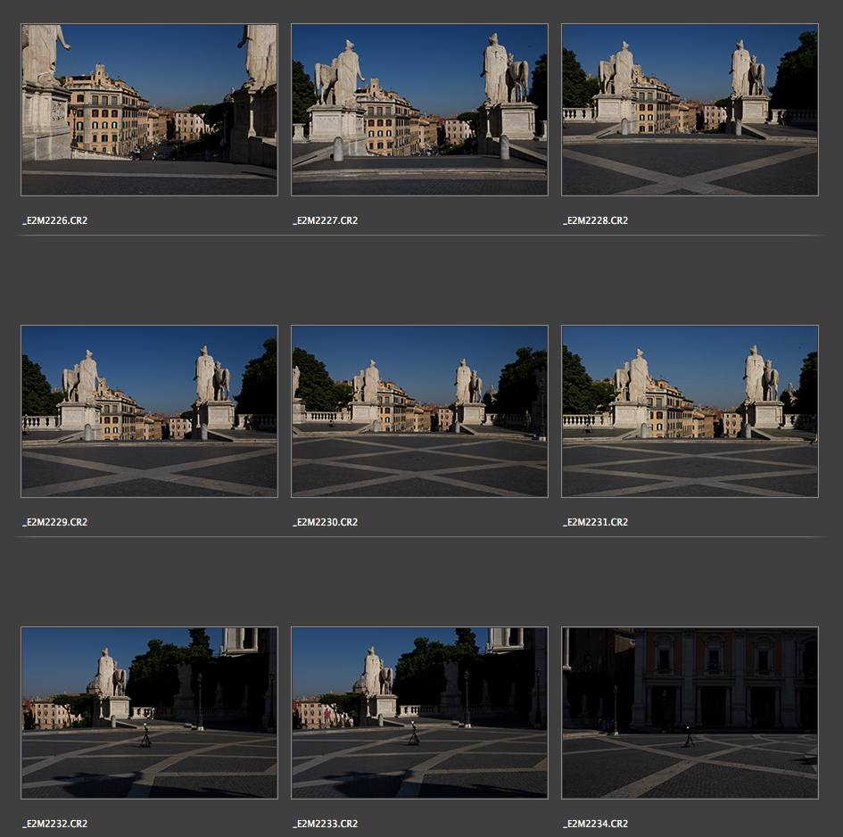Select the _E2M2232.CR2 filename label
843x837 pixels.
[55, 824]
